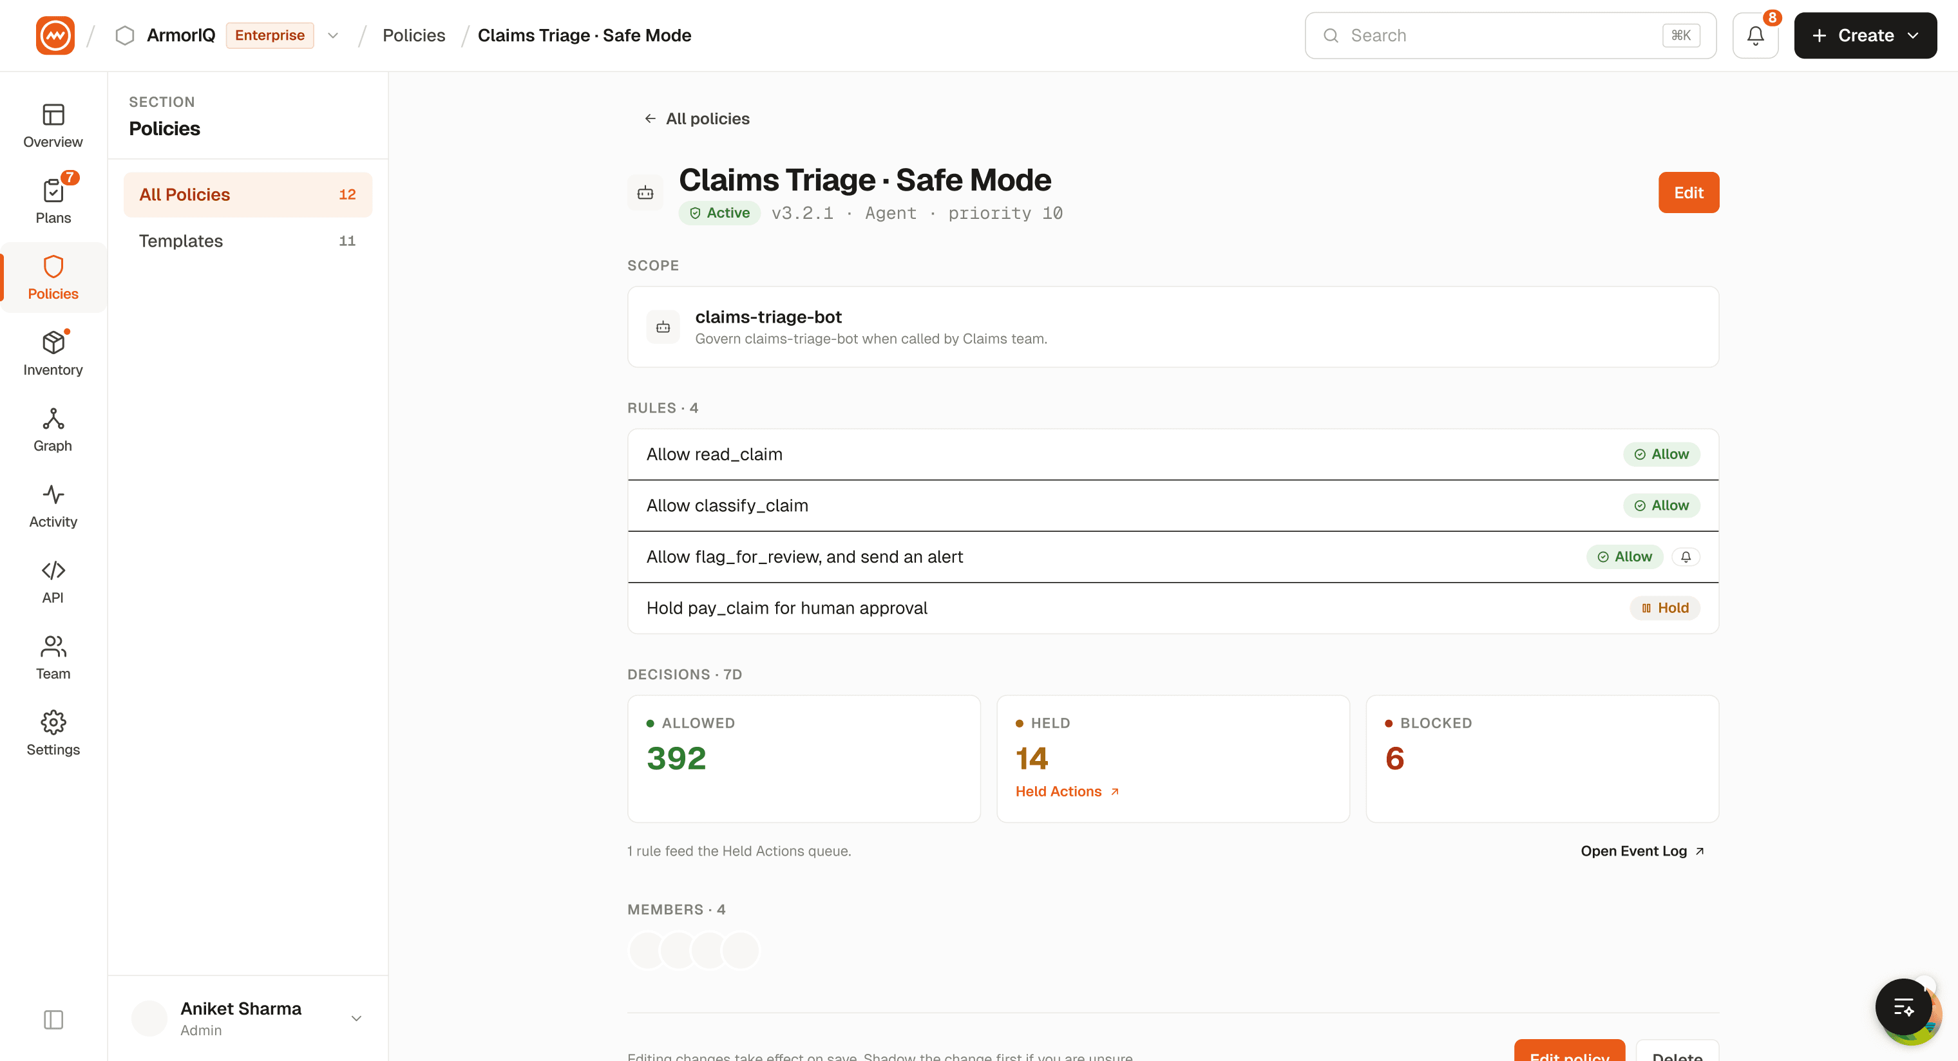This screenshot has height=1061, width=1958.
Task: Open the Create dropdown button
Action: pyautogui.click(x=1865, y=35)
